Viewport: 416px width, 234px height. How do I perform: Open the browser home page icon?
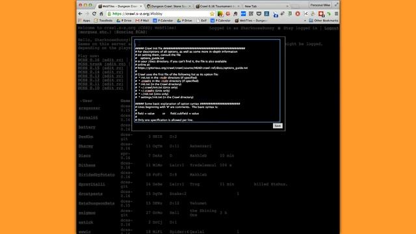pyautogui.click(x=101, y=14)
